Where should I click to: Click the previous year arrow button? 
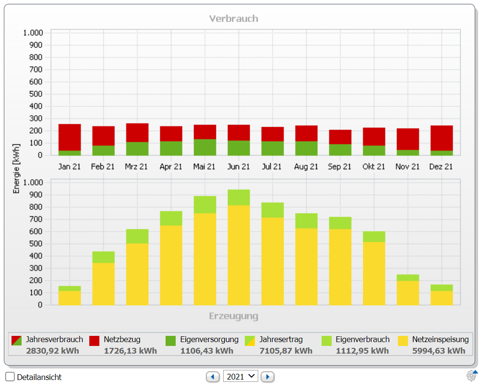point(213,377)
